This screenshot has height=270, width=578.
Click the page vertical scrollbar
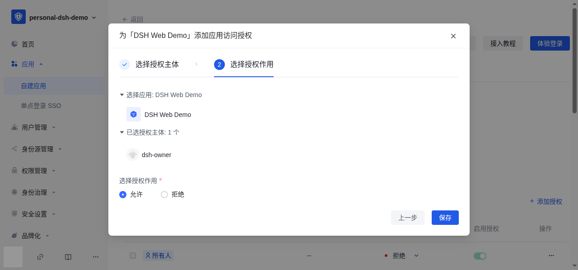574,61
